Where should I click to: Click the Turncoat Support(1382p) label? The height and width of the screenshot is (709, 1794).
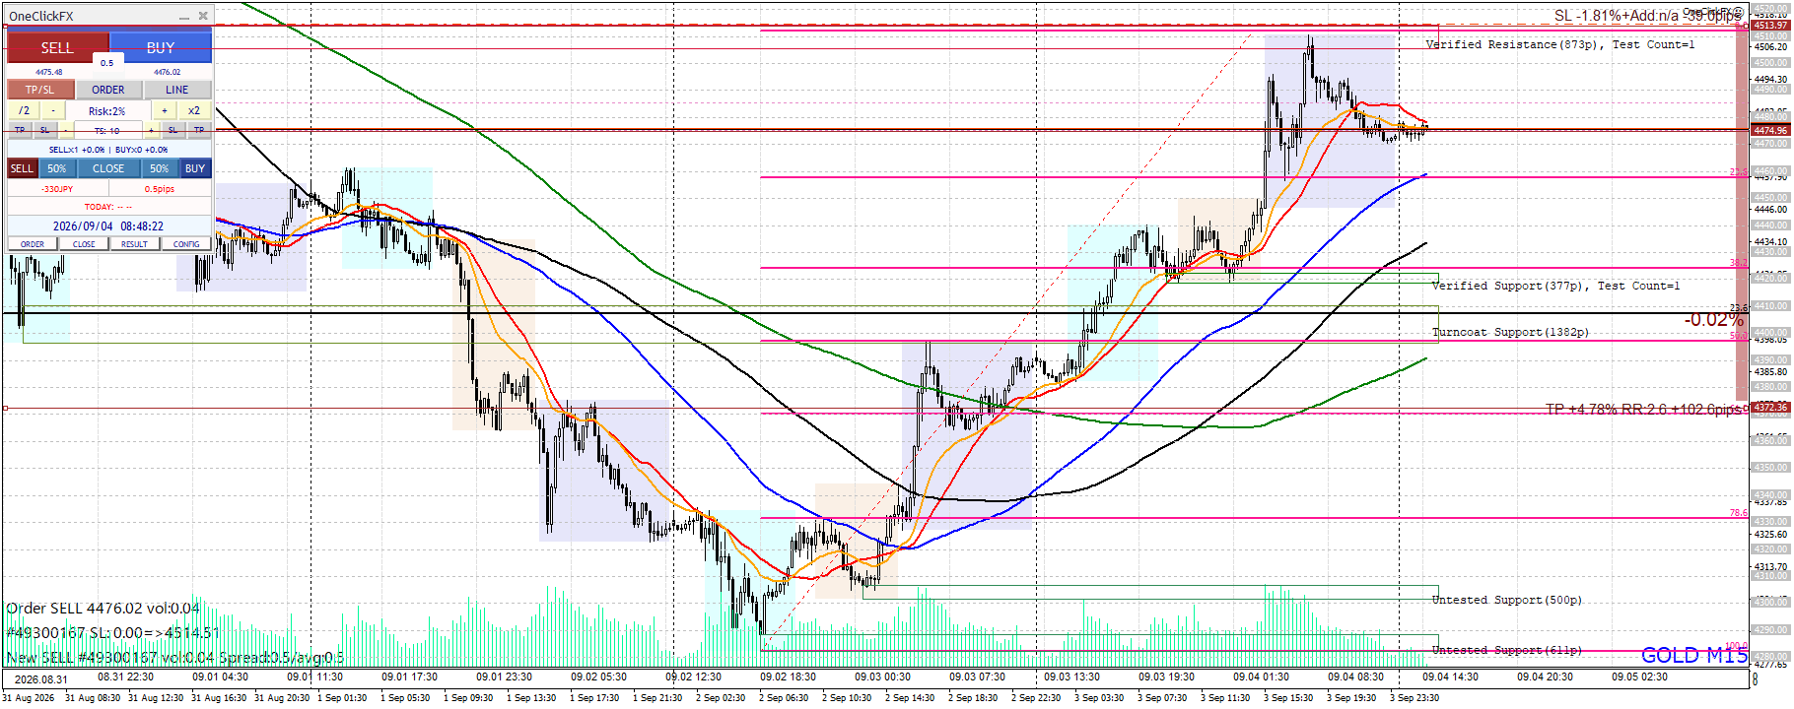point(1510,332)
